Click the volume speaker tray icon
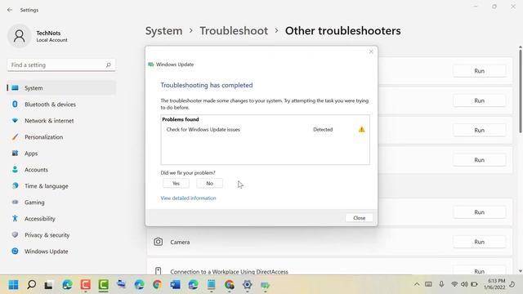523x294 pixels. point(464,284)
